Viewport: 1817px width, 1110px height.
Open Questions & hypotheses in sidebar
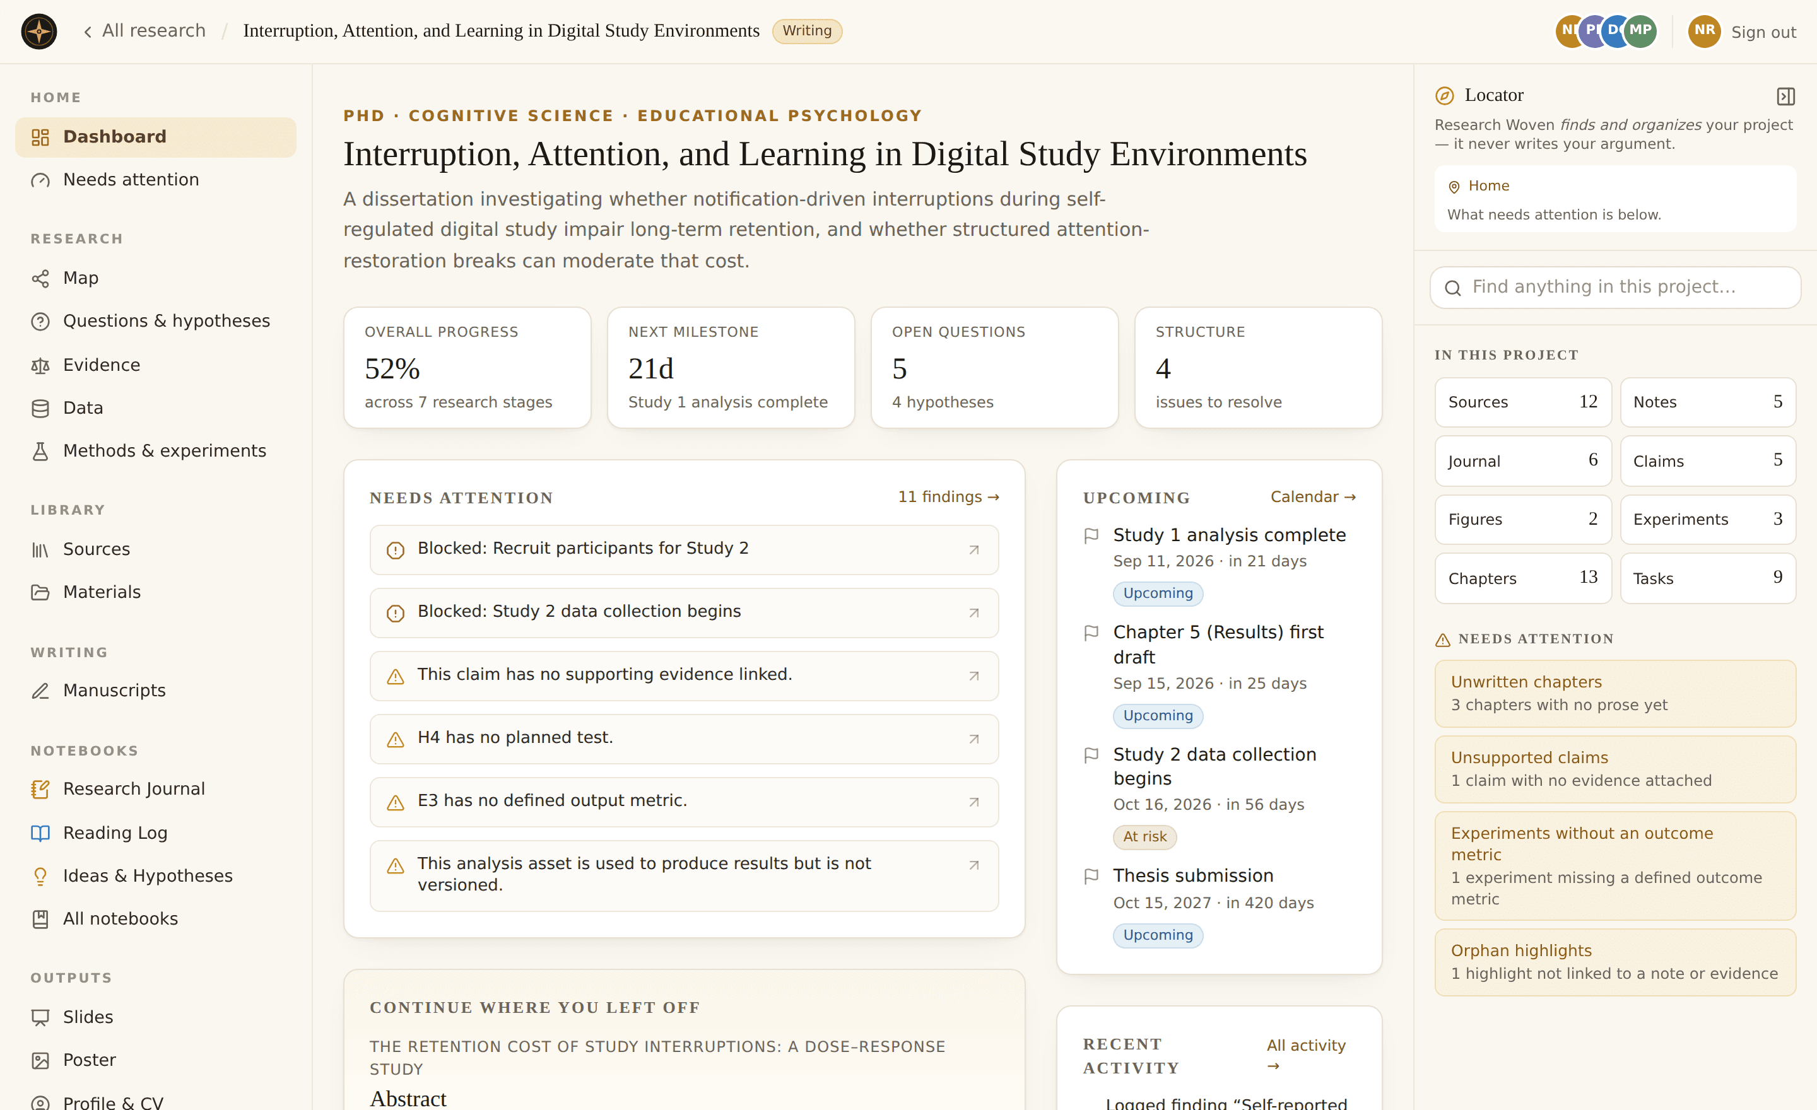(x=156, y=320)
